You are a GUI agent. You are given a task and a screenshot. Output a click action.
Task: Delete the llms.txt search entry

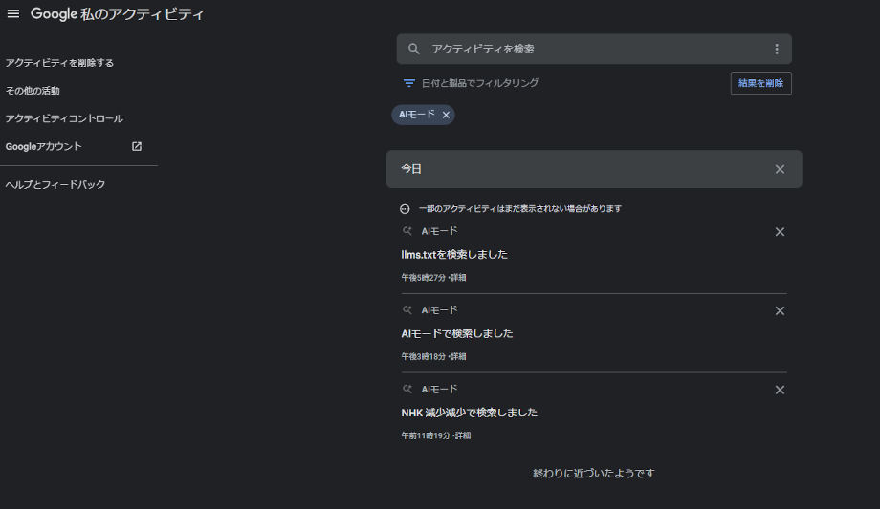tap(780, 232)
